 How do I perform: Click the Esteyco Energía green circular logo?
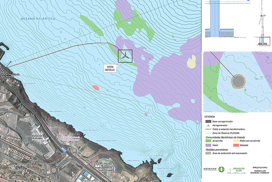(x=221, y=169)
